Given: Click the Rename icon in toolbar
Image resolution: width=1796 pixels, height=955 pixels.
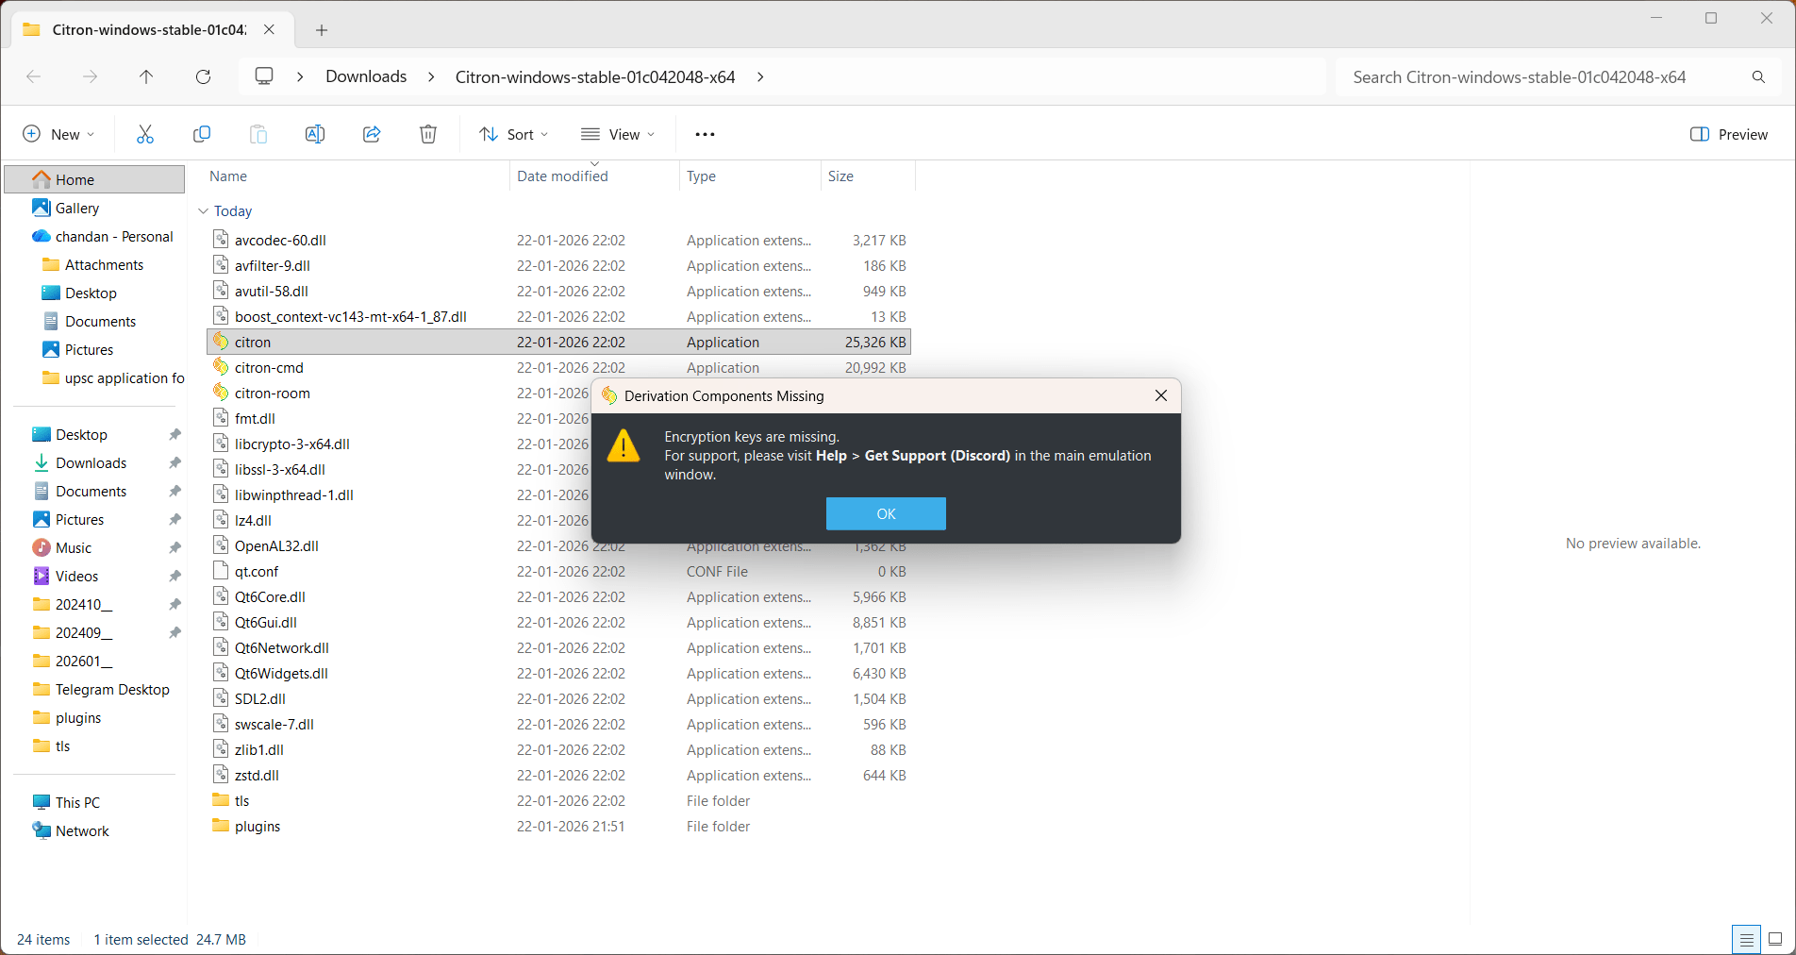Looking at the screenshot, I should (315, 134).
